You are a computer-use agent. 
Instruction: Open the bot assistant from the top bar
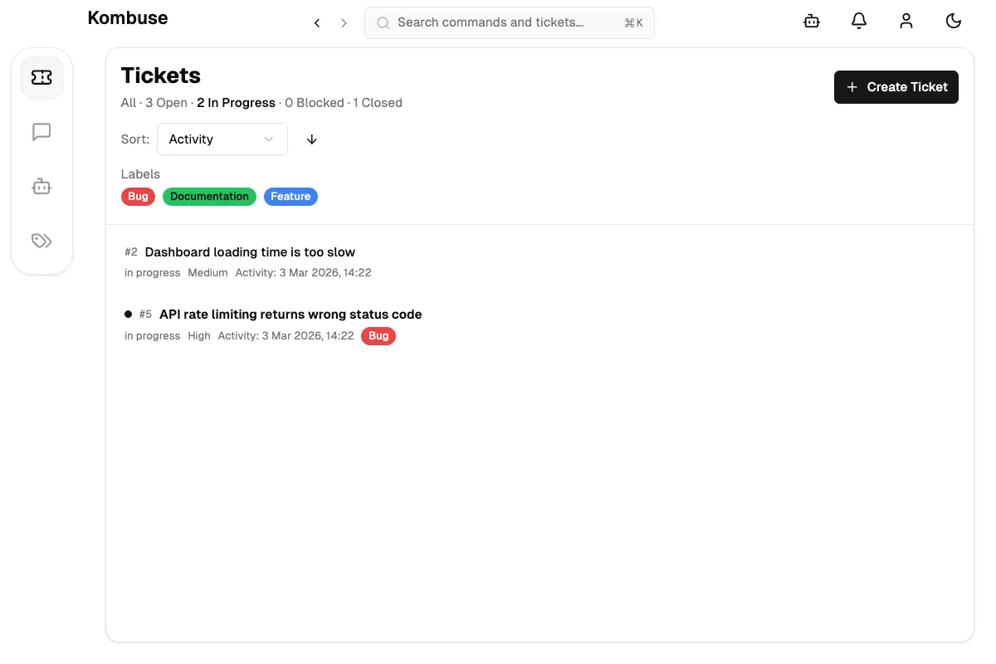(811, 21)
